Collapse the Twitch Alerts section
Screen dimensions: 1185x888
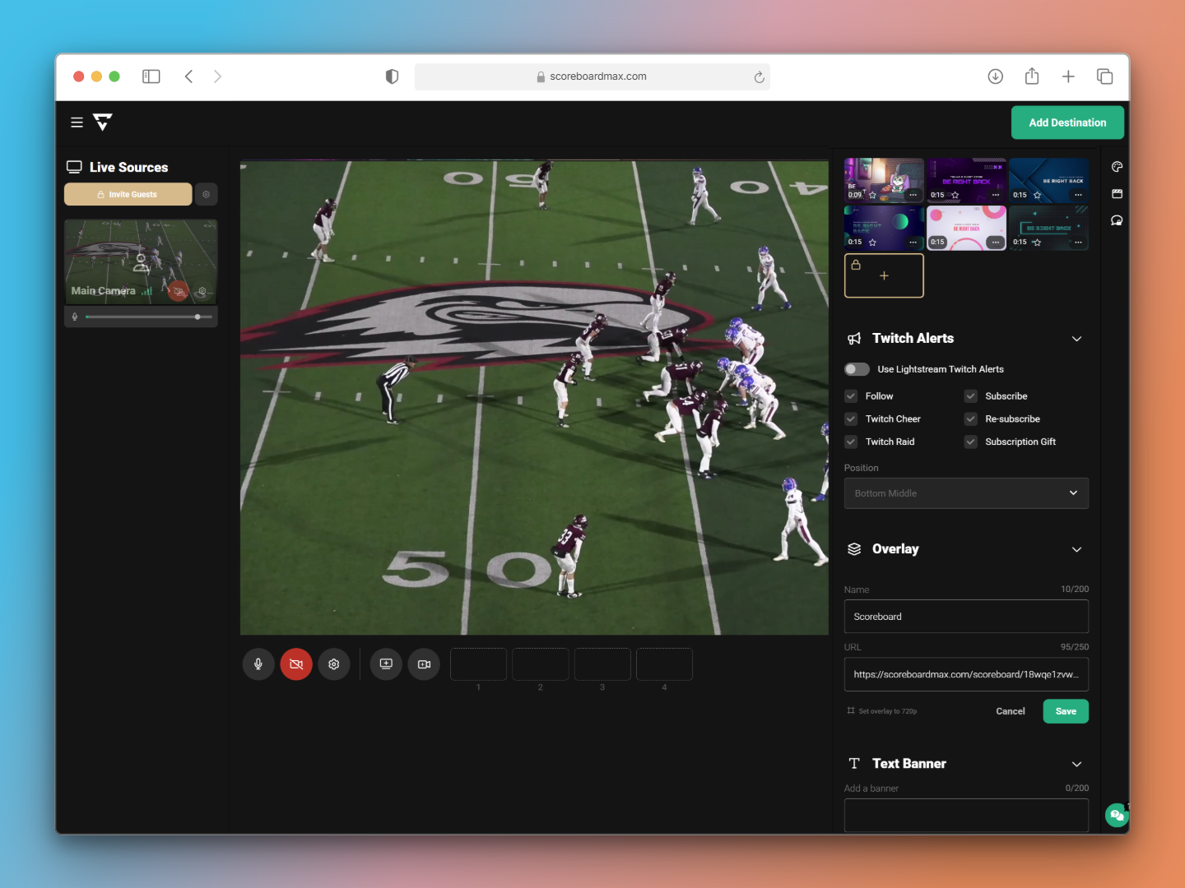[x=1076, y=339]
